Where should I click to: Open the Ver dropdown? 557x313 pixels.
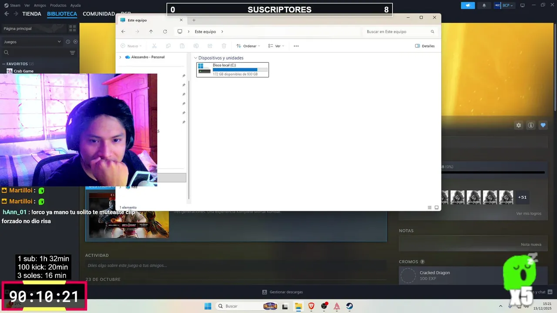[x=276, y=46]
